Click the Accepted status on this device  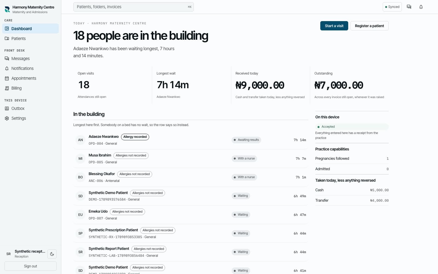click(x=352, y=127)
